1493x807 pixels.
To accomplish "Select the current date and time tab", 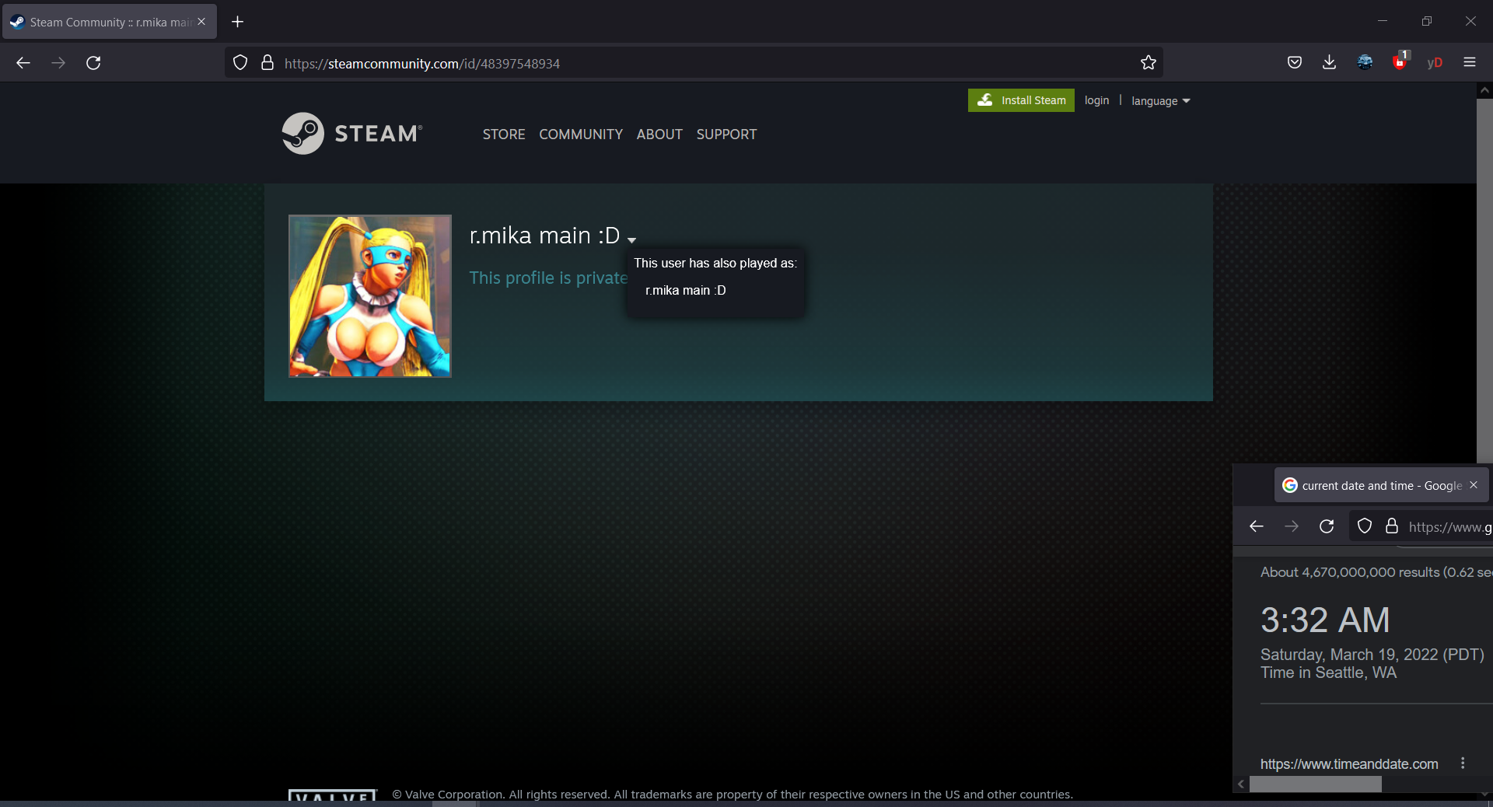I will pos(1381,485).
